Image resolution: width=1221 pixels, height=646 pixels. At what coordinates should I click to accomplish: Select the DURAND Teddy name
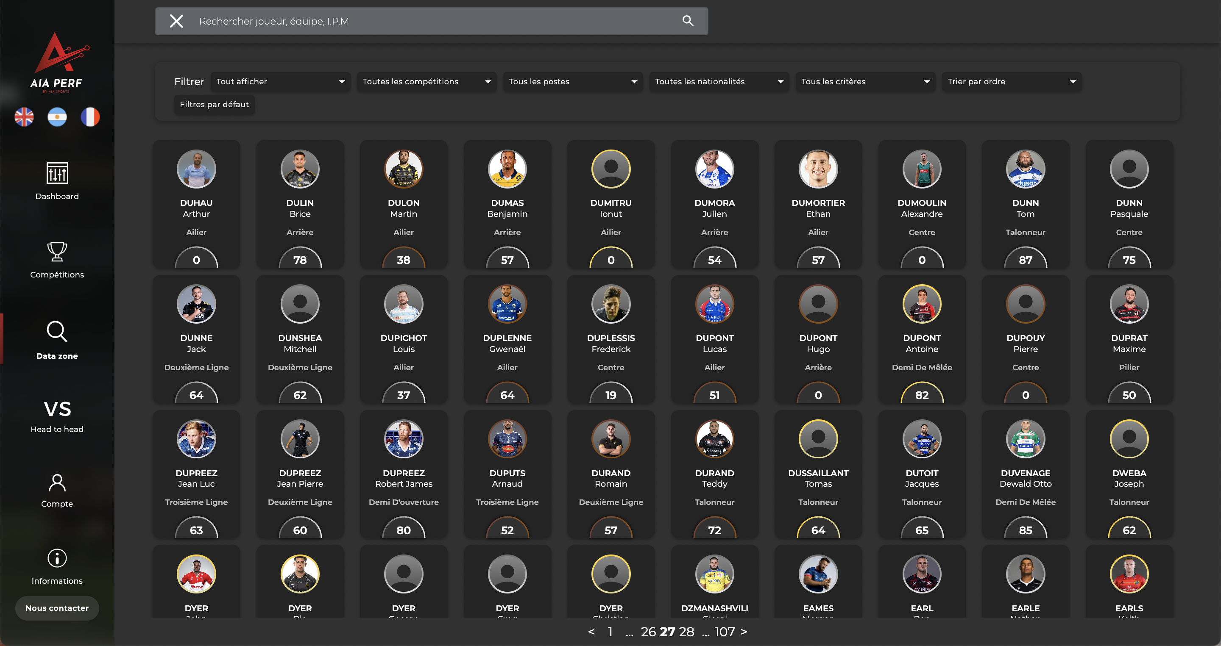[x=715, y=478]
